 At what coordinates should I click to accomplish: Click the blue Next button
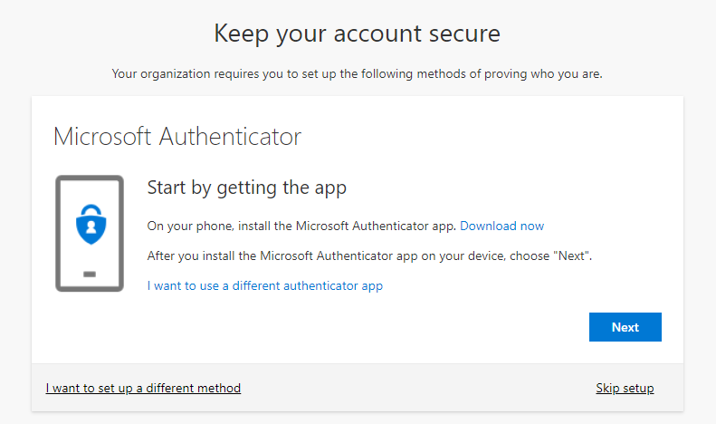pos(625,327)
